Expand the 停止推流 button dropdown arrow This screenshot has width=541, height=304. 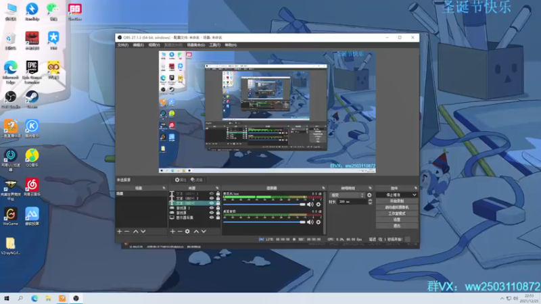pyautogui.click(x=415, y=195)
